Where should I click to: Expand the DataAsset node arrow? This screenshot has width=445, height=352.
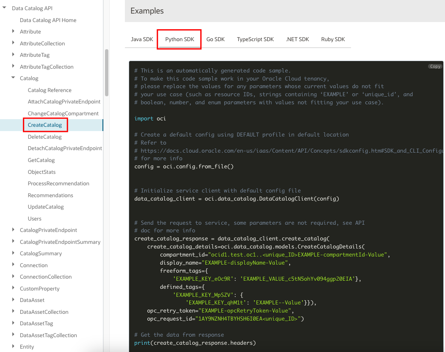14,299
